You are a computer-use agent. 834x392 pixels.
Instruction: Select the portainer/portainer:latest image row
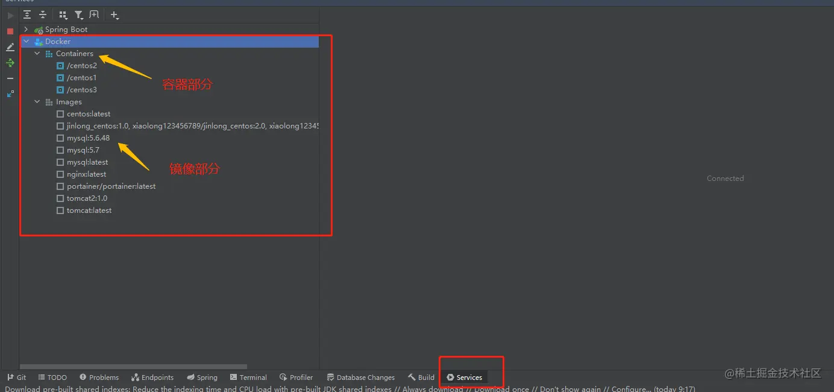(169, 186)
